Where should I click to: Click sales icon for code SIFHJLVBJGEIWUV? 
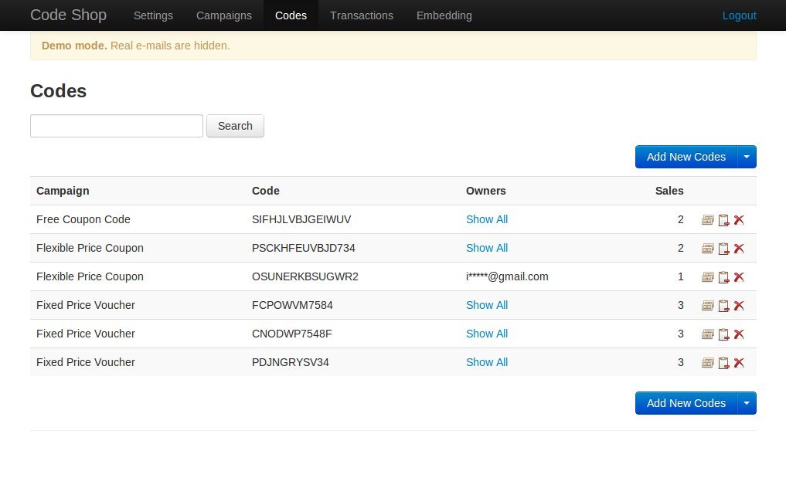point(708,219)
